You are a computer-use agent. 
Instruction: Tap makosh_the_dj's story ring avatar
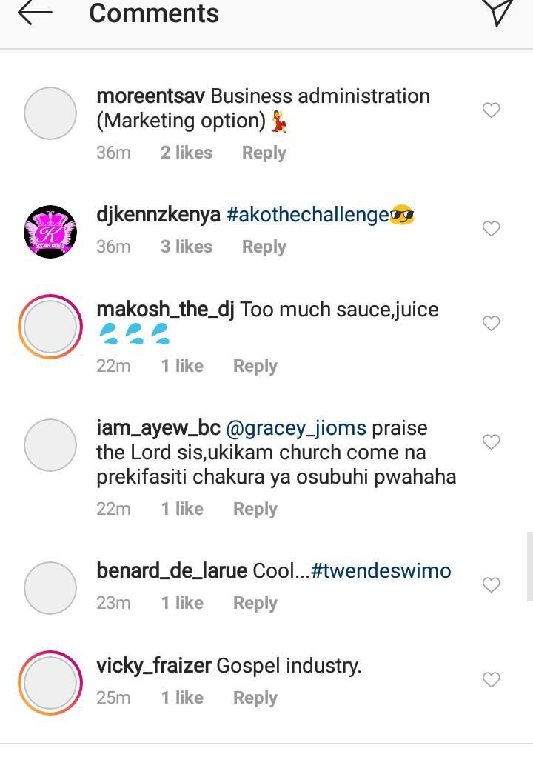[x=50, y=326]
